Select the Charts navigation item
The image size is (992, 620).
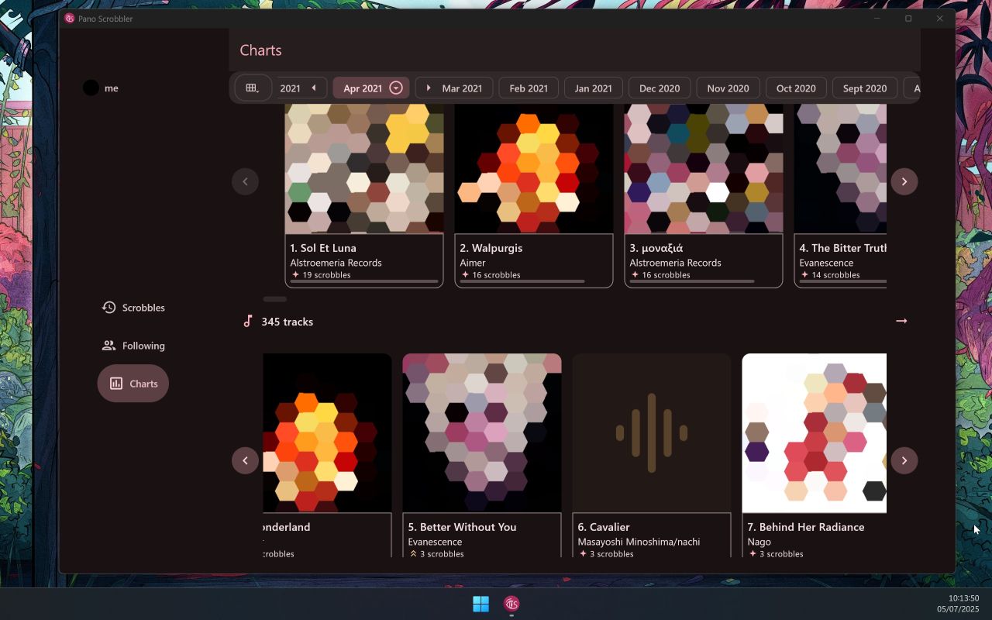tap(133, 384)
